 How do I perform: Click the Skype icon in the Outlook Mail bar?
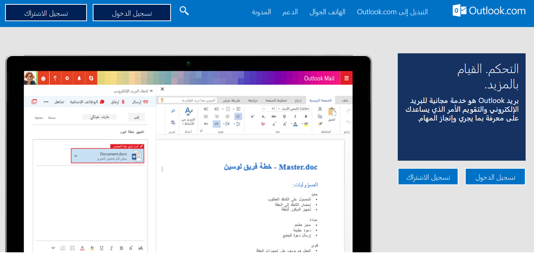click(x=91, y=78)
